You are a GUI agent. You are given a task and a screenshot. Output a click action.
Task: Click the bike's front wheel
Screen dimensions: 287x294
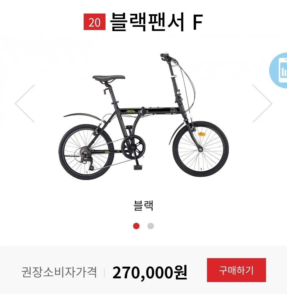click(x=201, y=149)
